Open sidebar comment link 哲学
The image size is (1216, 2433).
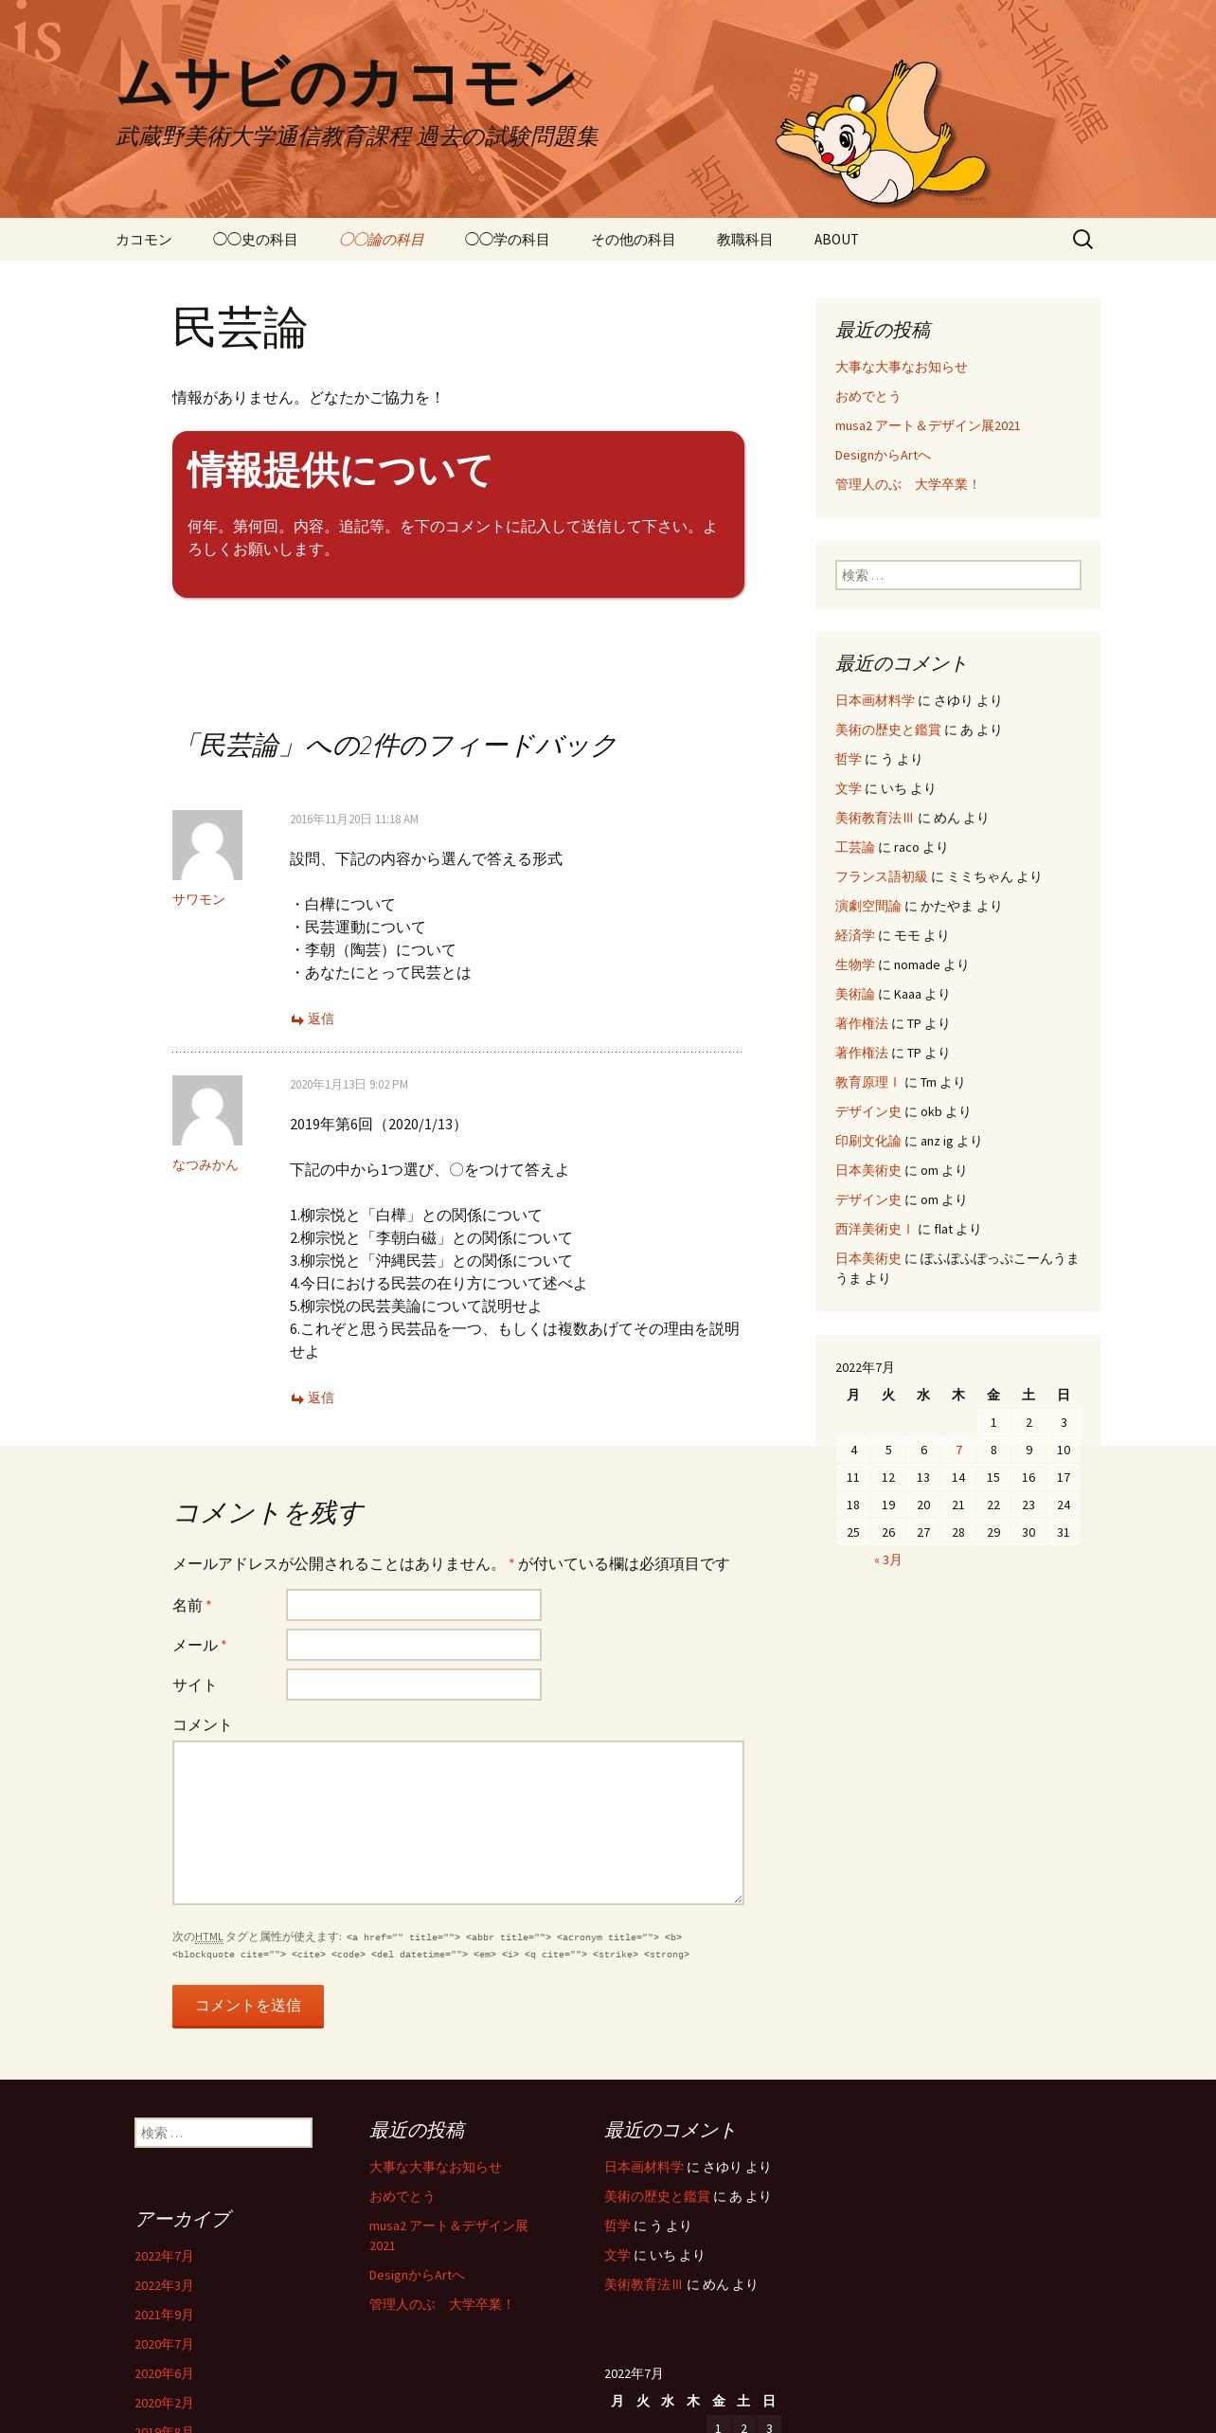point(848,760)
